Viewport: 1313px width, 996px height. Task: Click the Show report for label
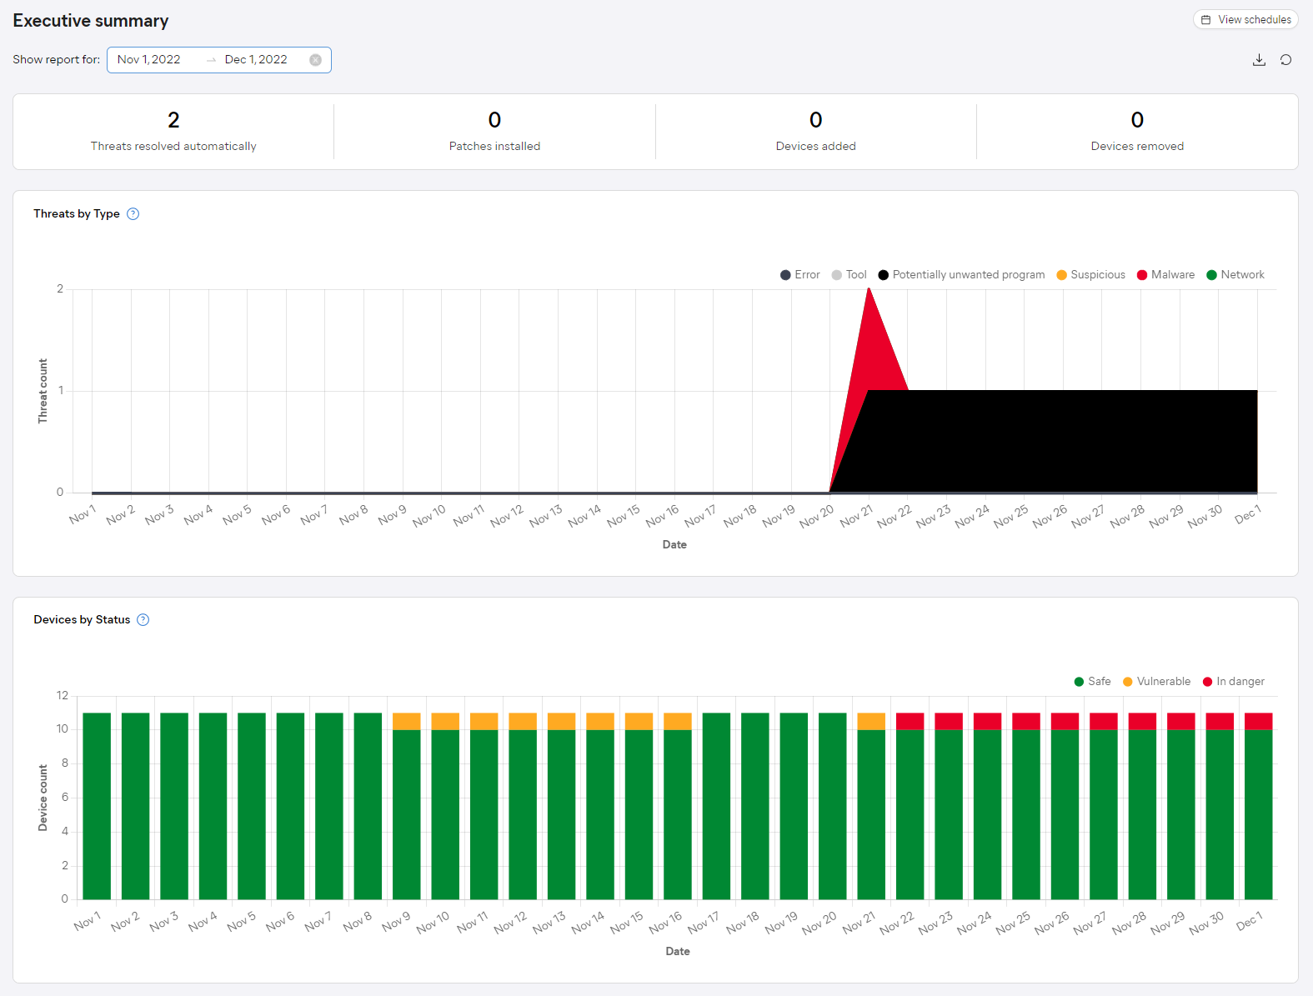(56, 60)
